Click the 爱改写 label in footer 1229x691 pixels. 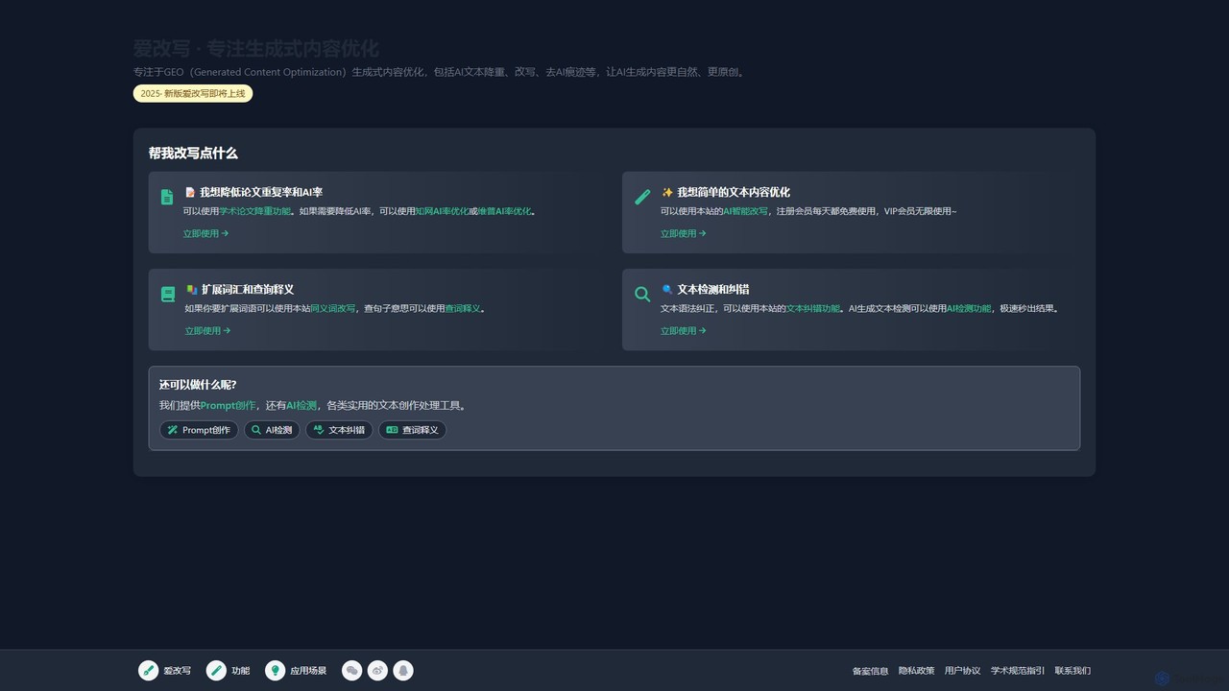(x=177, y=671)
